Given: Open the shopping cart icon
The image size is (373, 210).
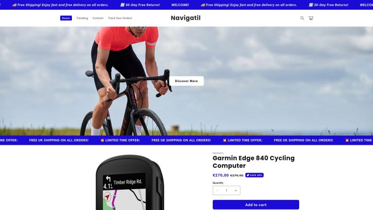Looking at the screenshot, I should point(311,18).
